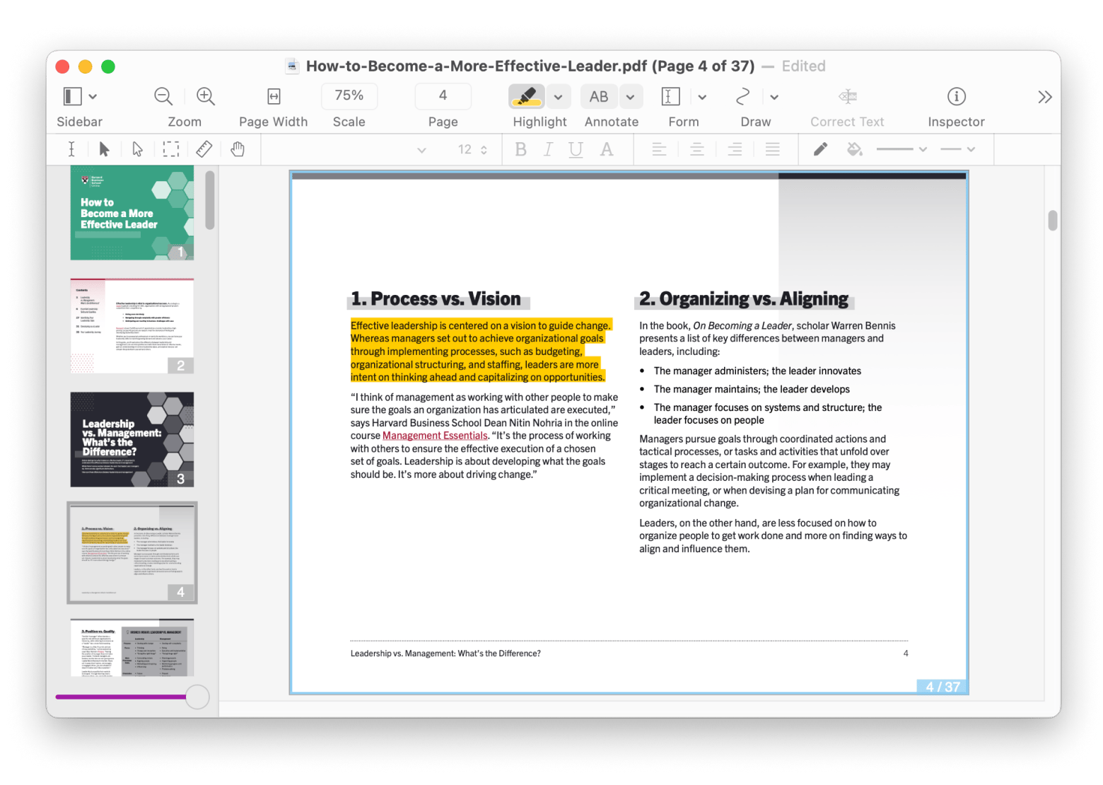Image resolution: width=1103 pixels, height=785 pixels.
Task: Fit document using Page Width icon
Action: pyautogui.click(x=274, y=96)
